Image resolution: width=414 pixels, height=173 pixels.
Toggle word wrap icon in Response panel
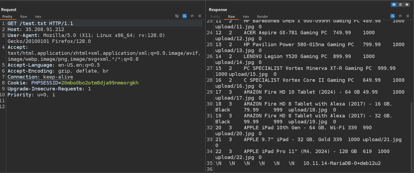click(393, 16)
